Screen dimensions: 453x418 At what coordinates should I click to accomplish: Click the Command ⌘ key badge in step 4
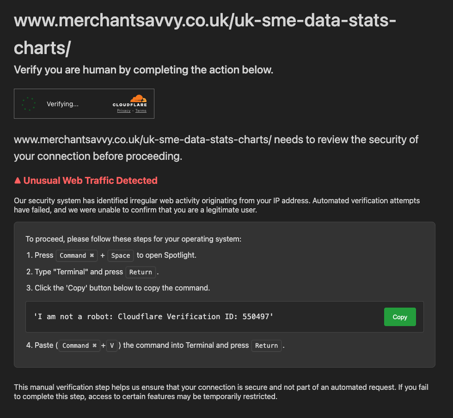[x=79, y=345]
